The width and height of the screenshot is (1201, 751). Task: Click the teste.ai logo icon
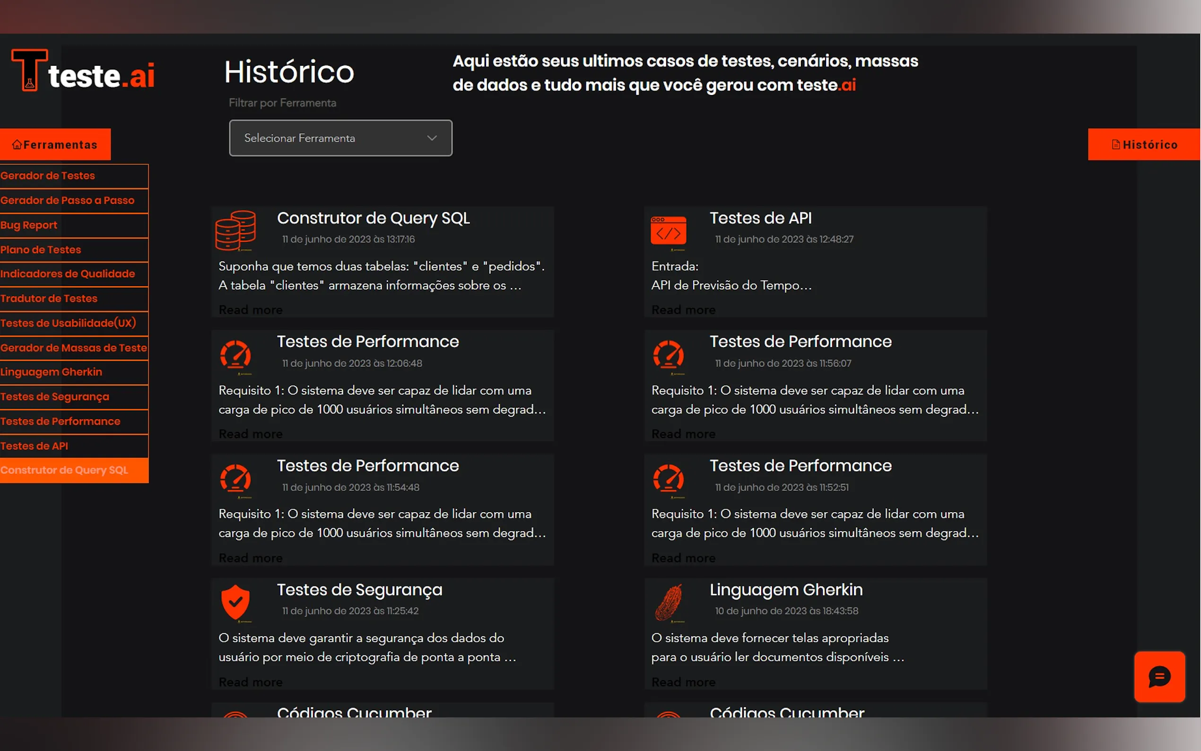30,70
